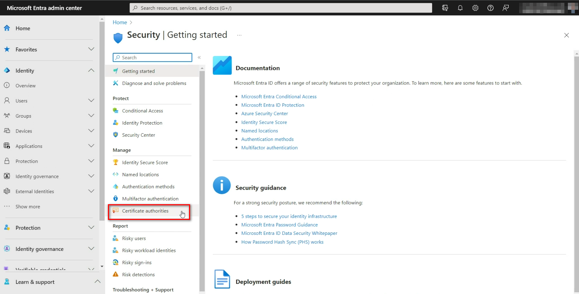Click the Security Center shield icon
This screenshot has height=294, width=579.
click(x=116, y=135)
